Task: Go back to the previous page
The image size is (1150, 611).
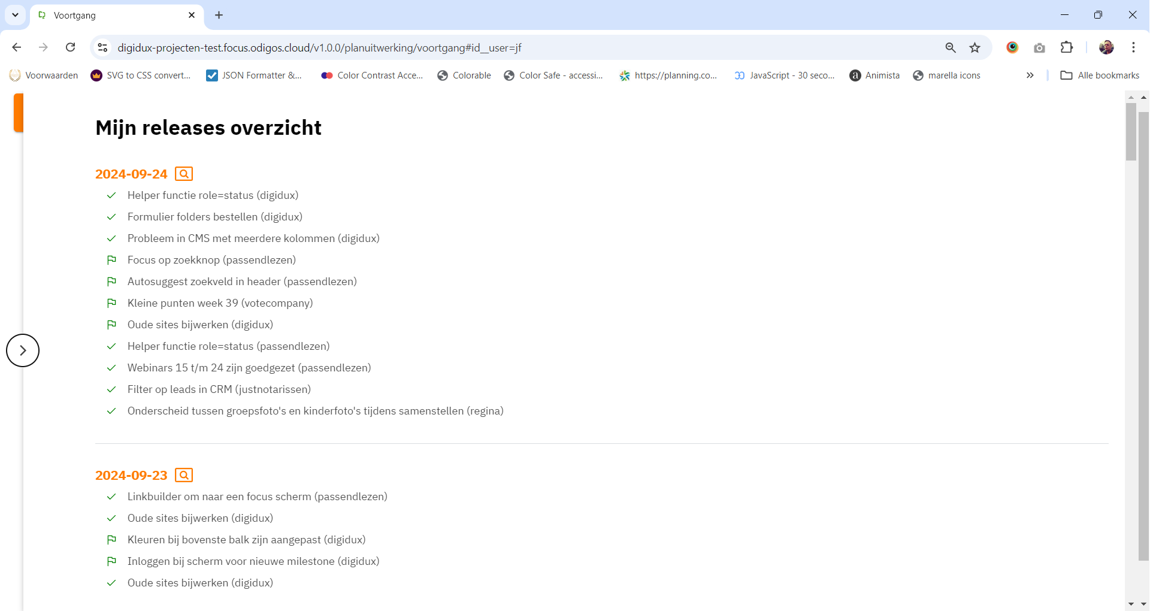Action: click(17, 47)
